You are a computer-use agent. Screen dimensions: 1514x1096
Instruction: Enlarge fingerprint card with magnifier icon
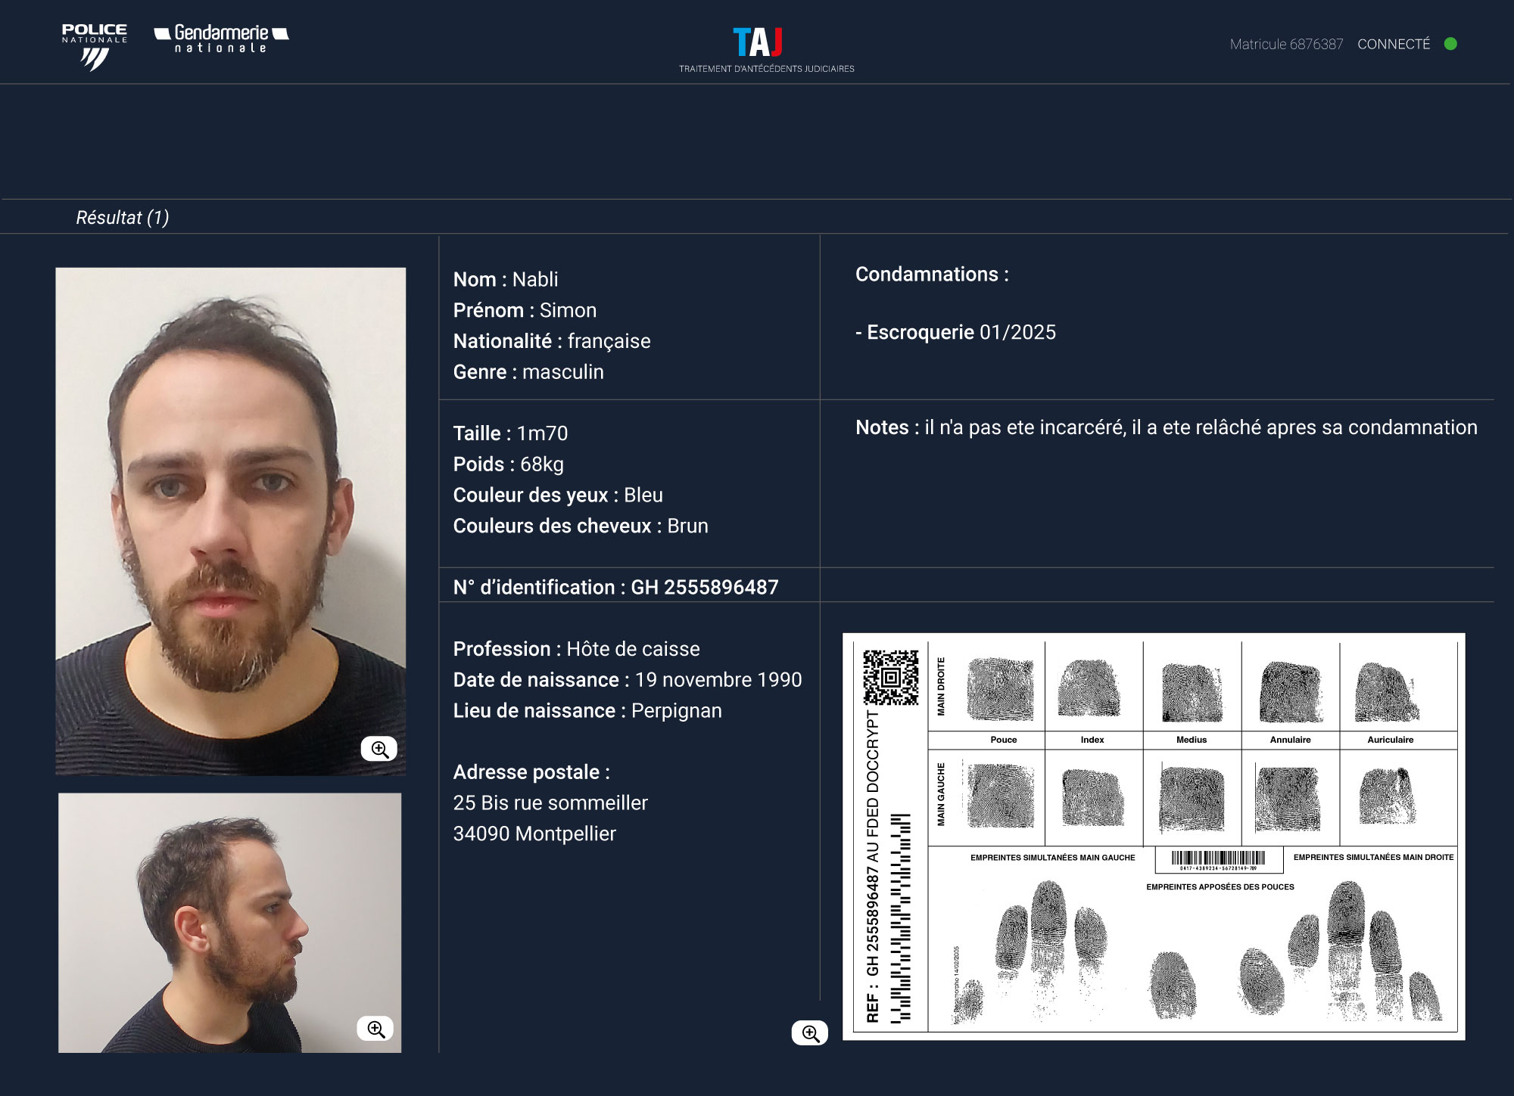[x=810, y=1033]
